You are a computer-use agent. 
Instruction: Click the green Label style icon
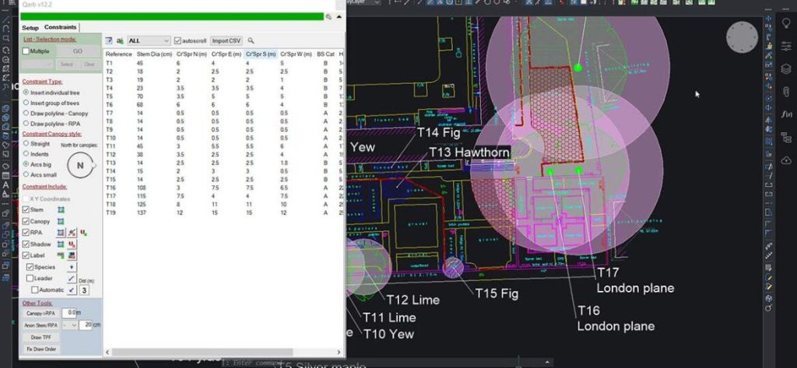(x=61, y=256)
